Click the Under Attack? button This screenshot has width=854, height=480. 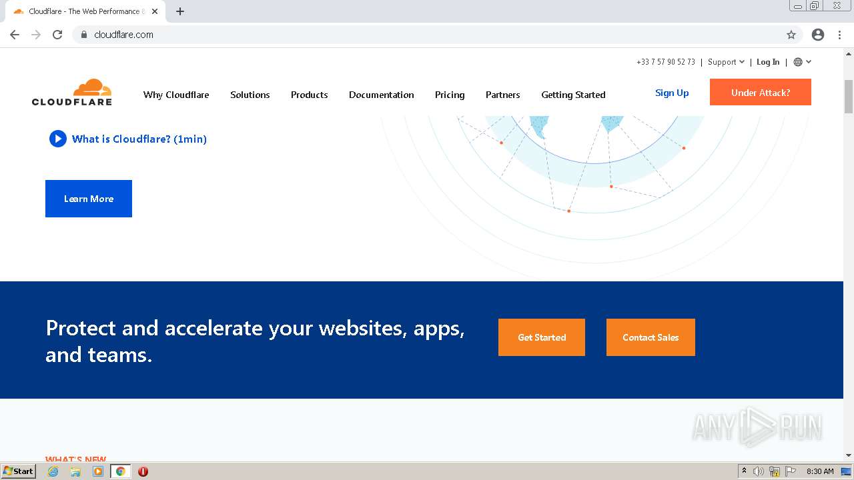[x=761, y=92]
